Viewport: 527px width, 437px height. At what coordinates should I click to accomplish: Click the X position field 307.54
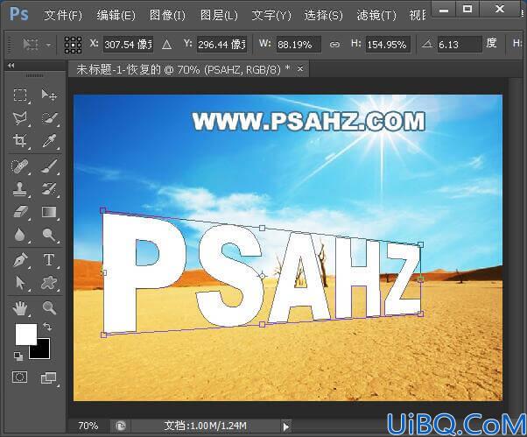click(x=128, y=45)
